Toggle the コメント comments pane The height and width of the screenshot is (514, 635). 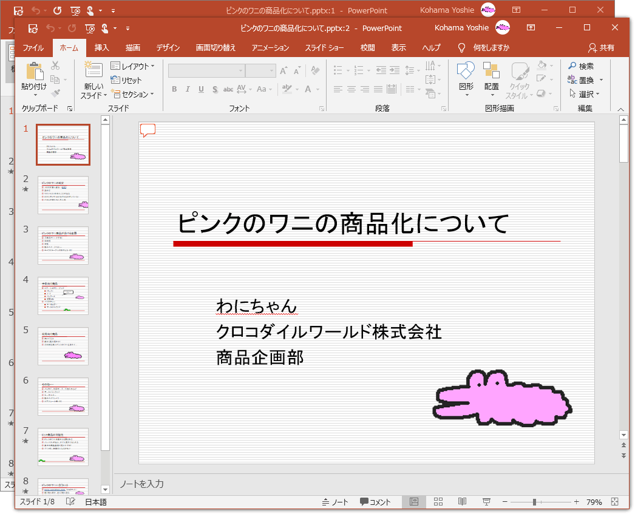(375, 502)
